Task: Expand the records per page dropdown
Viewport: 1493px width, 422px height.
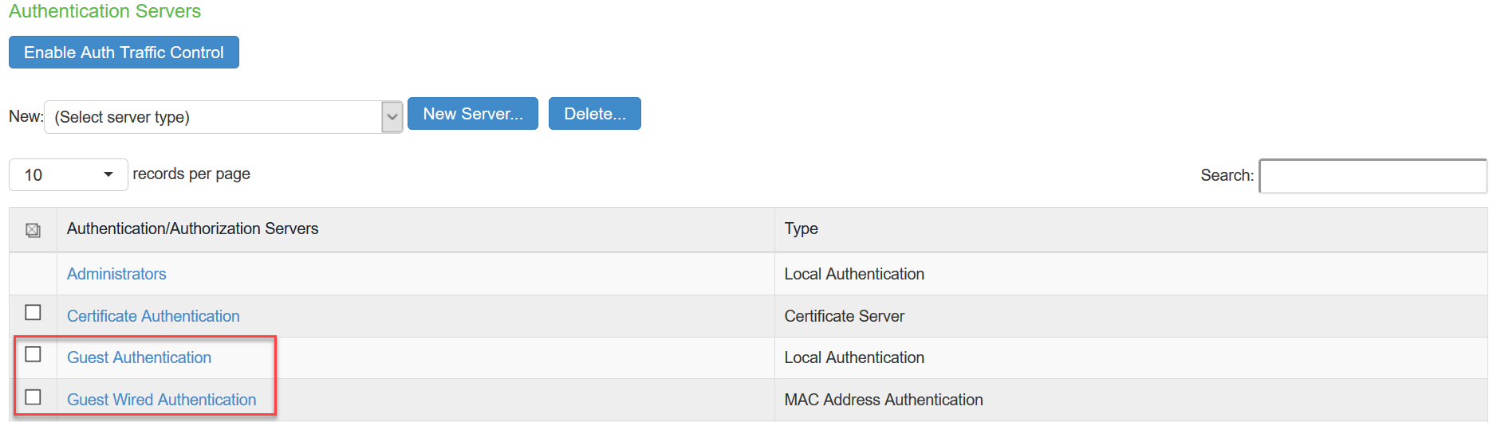Action: pos(69,175)
